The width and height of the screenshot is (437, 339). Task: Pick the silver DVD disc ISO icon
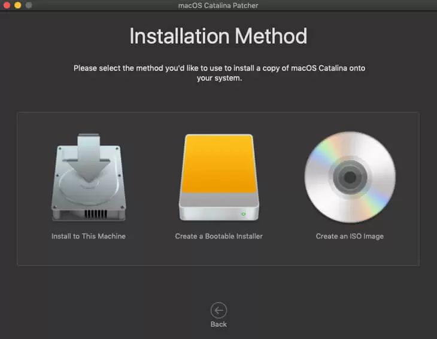[350, 177]
